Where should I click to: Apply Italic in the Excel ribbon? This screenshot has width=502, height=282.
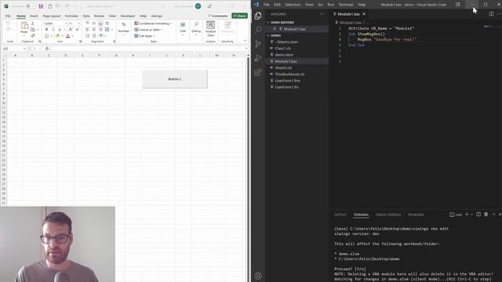tap(53, 30)
